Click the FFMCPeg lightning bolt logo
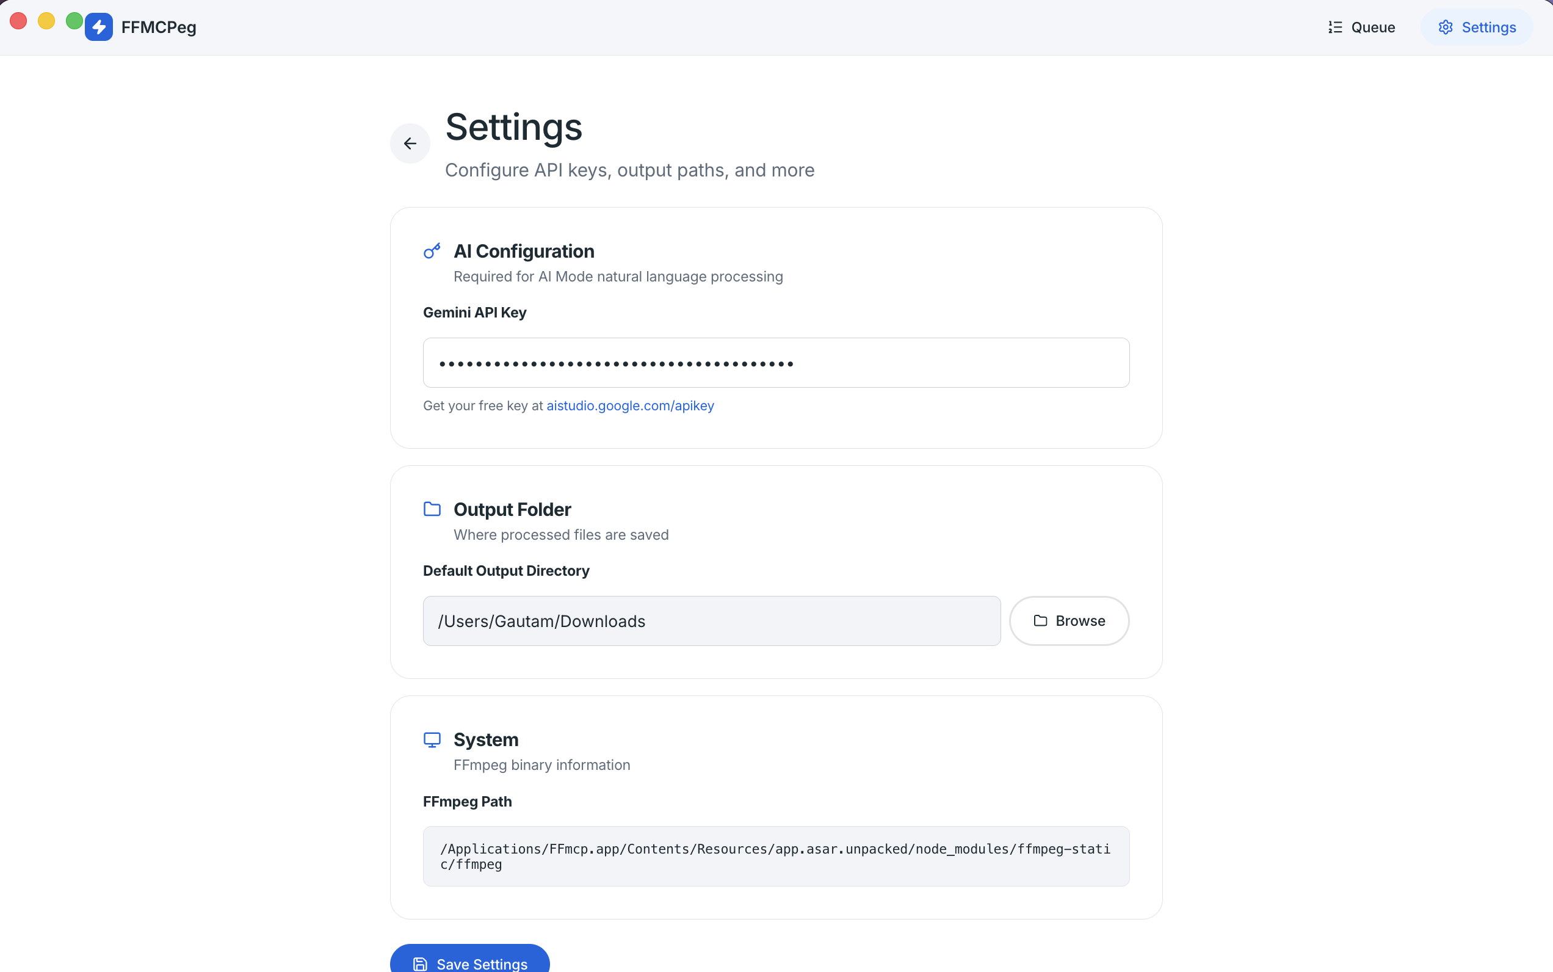The image size is (1553, 972). pyautogui.click(x=99, y=27)
